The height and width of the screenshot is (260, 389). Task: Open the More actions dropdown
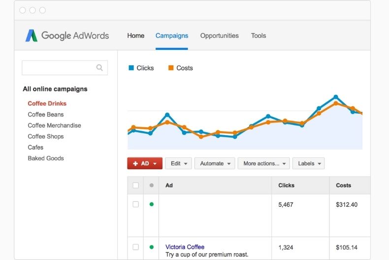coord(264,163)
